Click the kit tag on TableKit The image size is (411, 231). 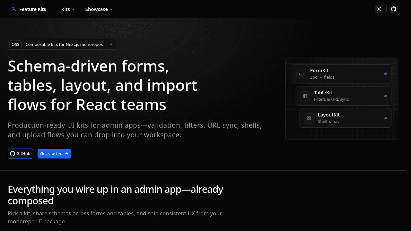pyautogui.click(x=385, y=96)
